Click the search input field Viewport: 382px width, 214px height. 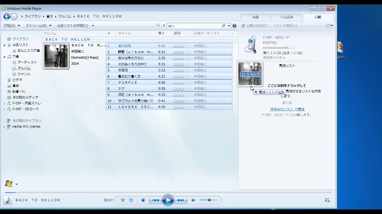[x=194, y=26]
